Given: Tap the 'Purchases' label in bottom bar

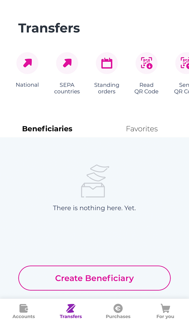Looking at the screenshot, I should click(x=118, y=317).
